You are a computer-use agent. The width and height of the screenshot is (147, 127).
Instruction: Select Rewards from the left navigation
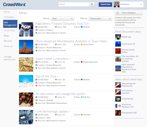(x=8, y=41)
